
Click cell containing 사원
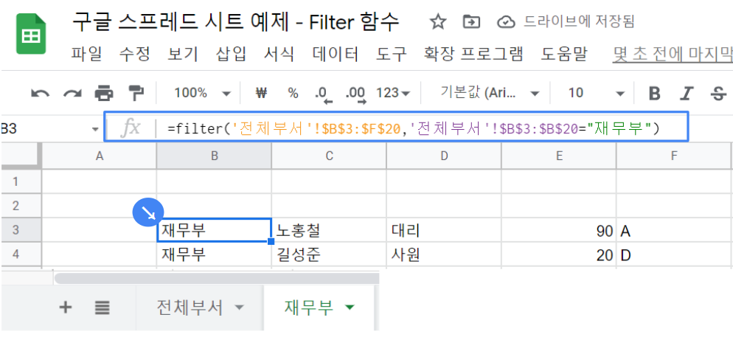[x=444, y=254]
